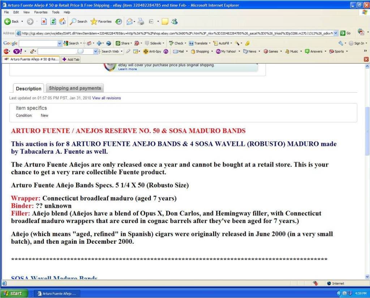Click the Stop loading icon
Screen dimensions: 370x298
coord(44,21)
